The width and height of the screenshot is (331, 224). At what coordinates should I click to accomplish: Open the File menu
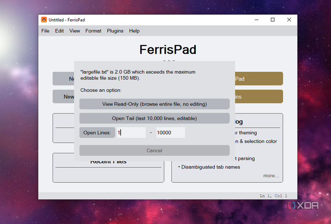pos(45,31)
